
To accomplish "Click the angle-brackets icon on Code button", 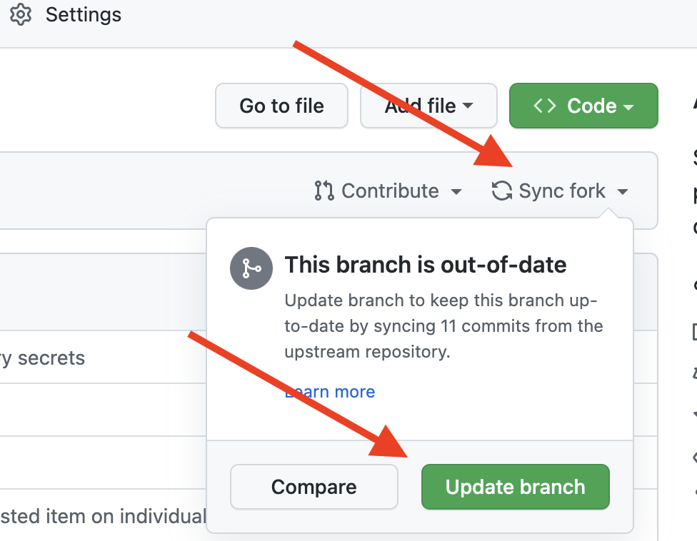I will coord(545,106).
